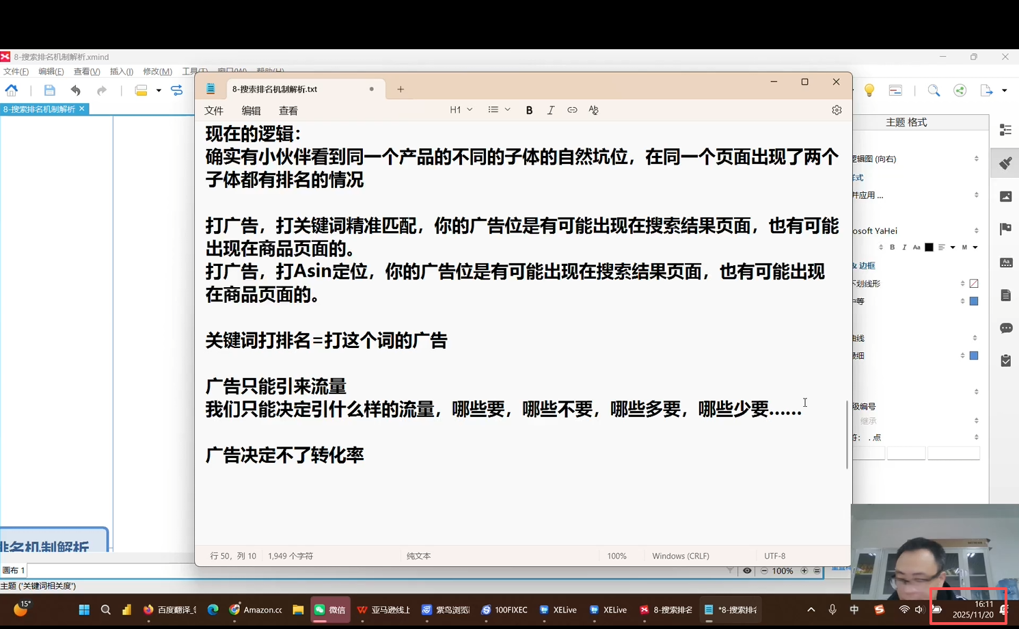Expand the H1 heading dropdown
Viewport: 1019px width, 629px height.
(x=461, y=110)
